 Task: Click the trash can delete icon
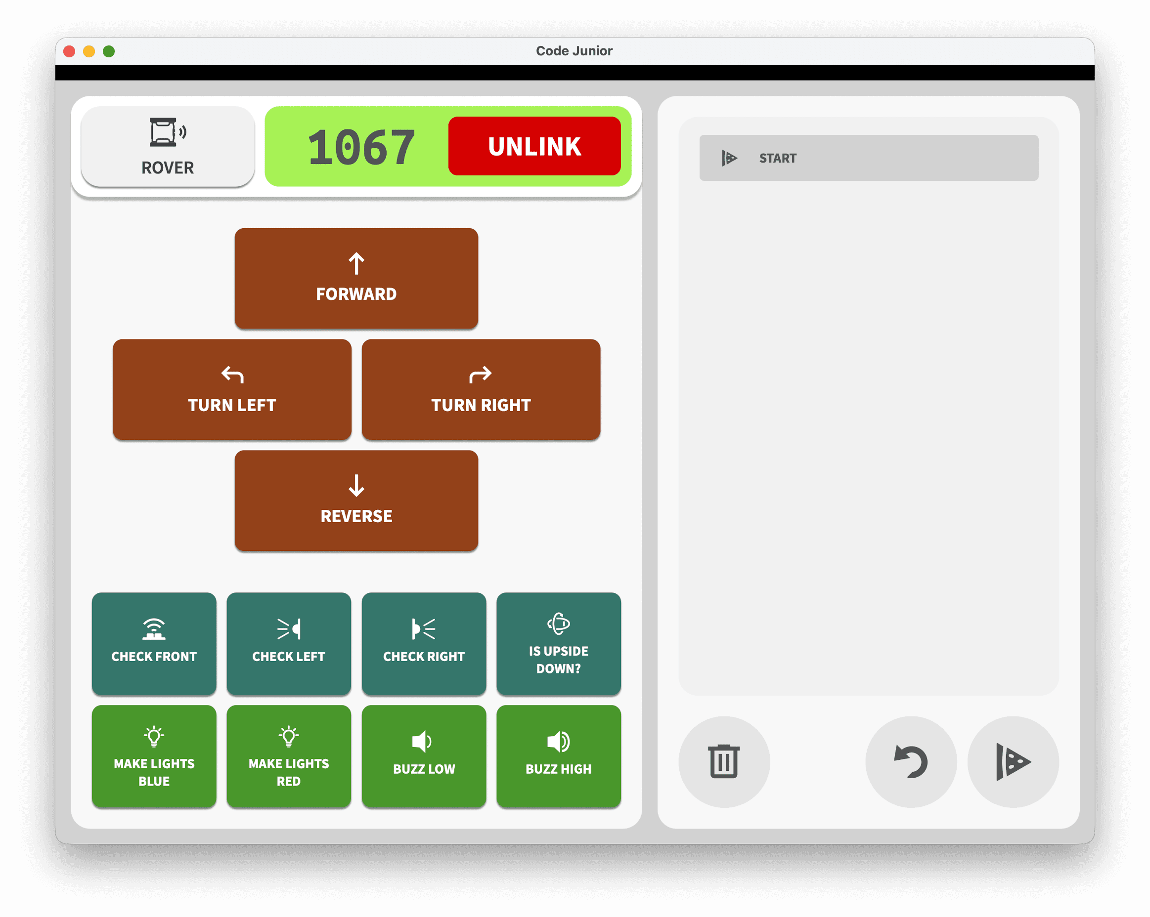click(x=723, y=761)
